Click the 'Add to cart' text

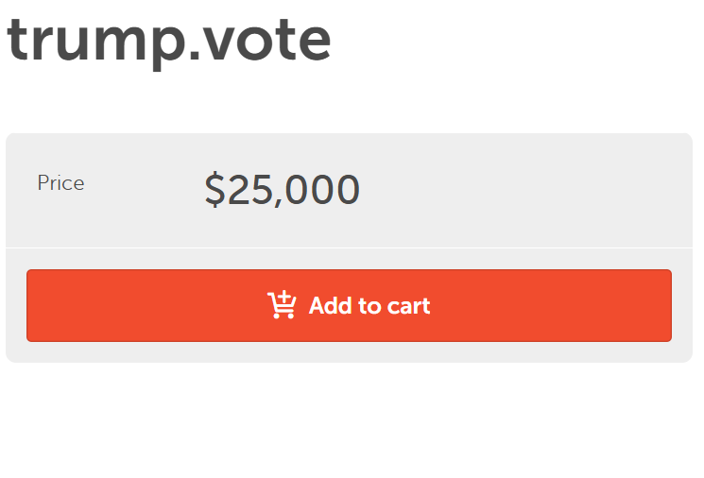coord(369,306)
